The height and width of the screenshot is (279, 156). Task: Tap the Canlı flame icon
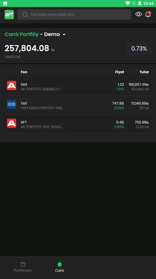coord(60,264)
